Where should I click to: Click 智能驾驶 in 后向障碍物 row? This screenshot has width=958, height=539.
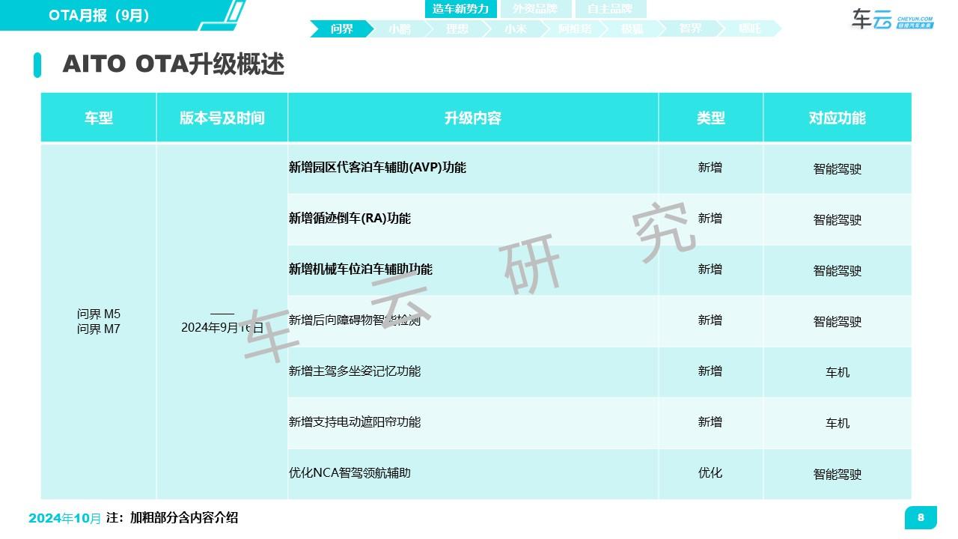[x=838, y=322]
